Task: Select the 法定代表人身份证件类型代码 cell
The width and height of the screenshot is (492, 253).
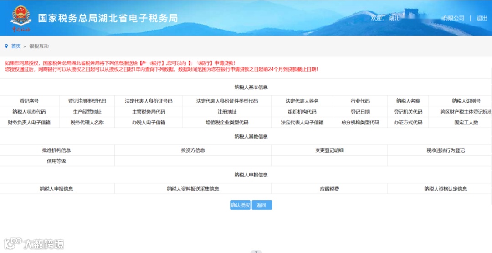Action: (227, 101)
